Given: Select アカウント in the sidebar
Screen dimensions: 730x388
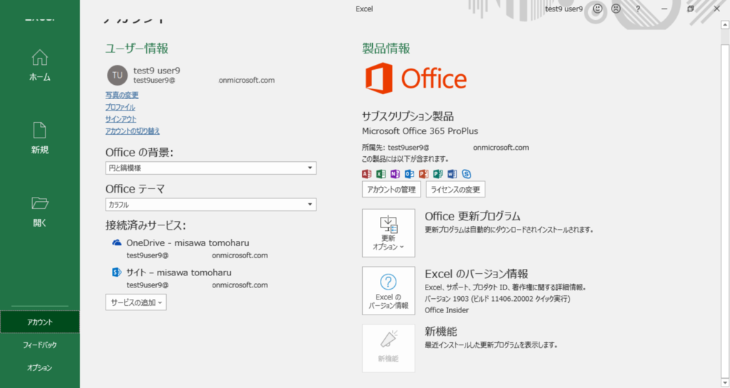Looking at the screenshot, I should point(40,322).
